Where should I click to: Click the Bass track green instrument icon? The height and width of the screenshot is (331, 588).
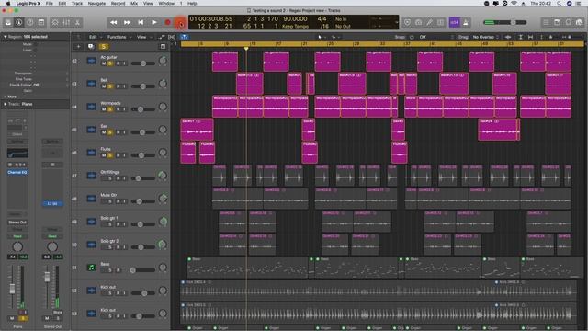[91, 268]
